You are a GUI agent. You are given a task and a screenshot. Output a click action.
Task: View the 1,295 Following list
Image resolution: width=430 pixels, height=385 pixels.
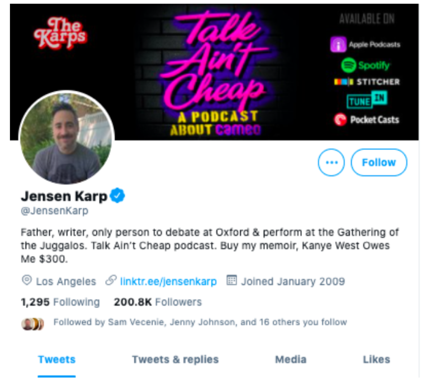point(60,302)
